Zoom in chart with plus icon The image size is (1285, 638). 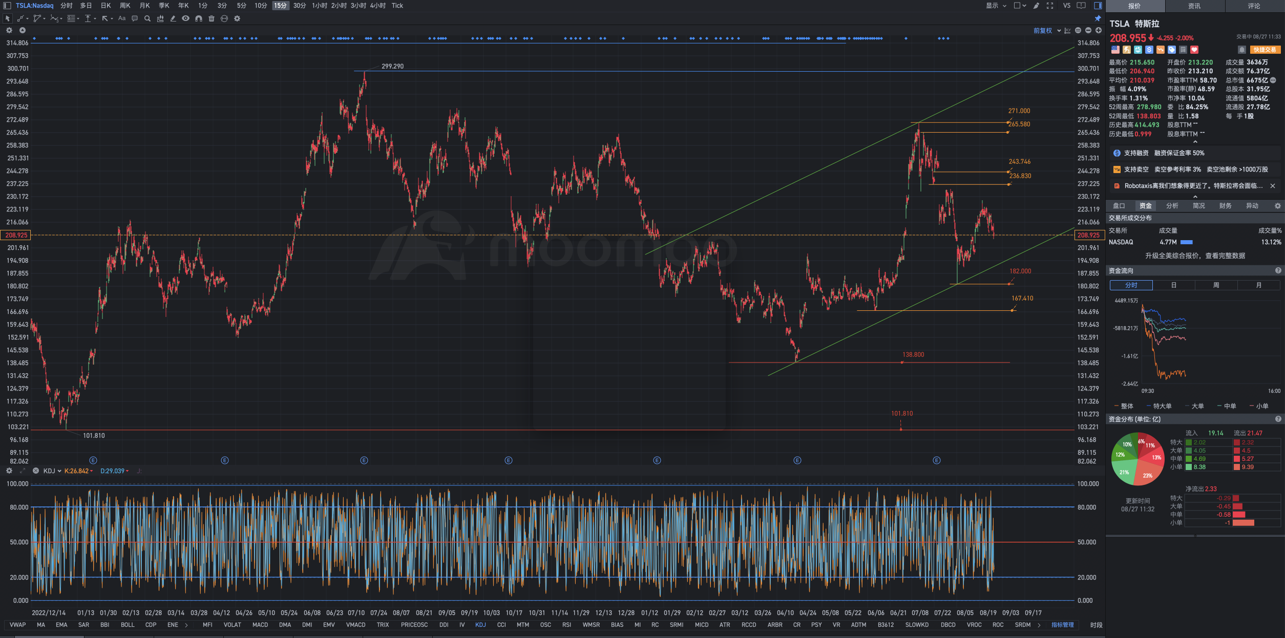[x=1099, y=31]
